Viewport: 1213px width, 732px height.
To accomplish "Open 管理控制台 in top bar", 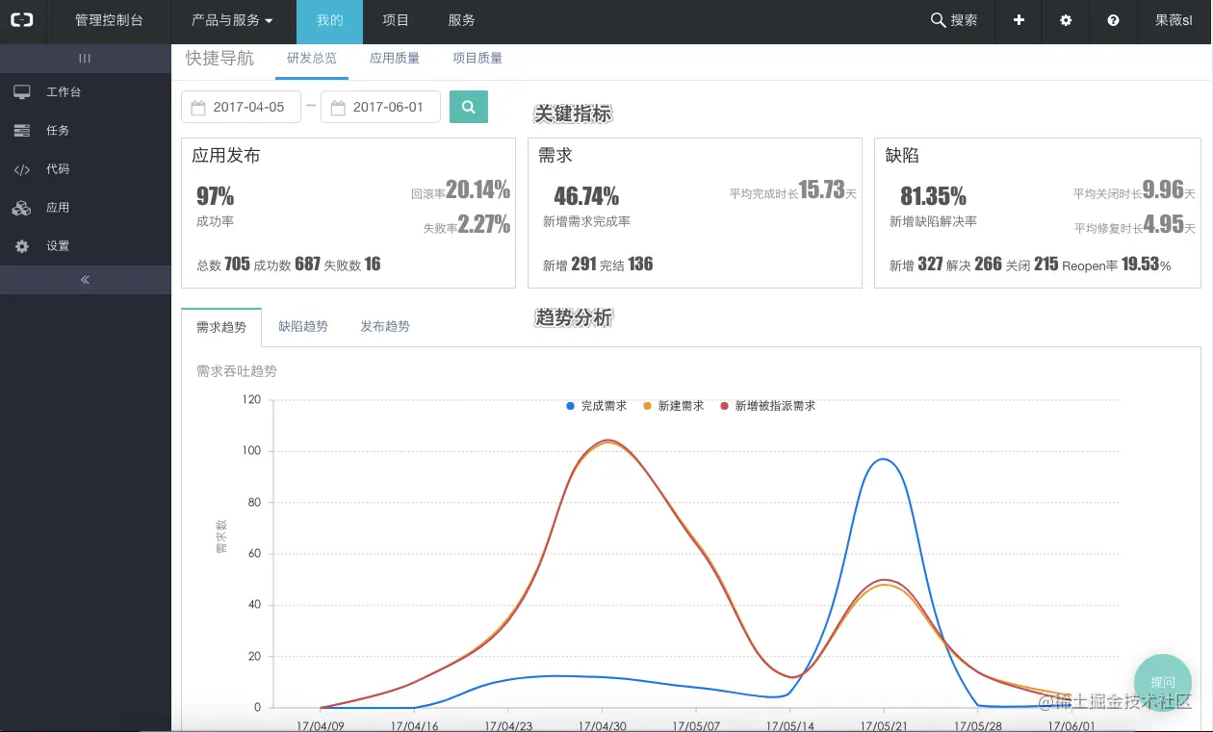I will [x=109, y=20].
